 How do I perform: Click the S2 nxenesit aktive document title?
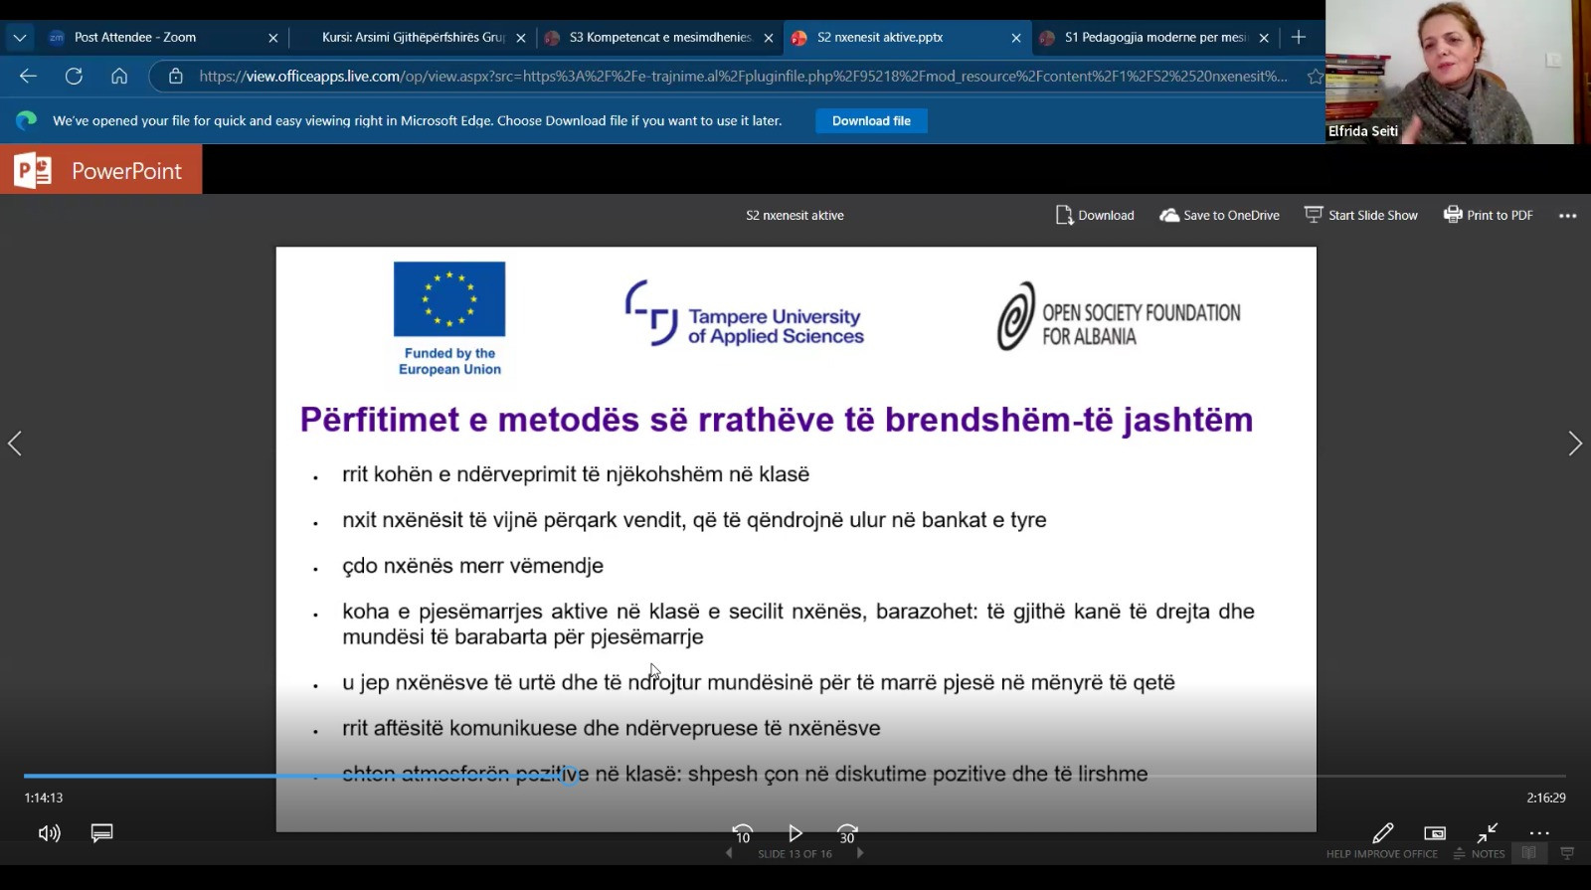point(795,216)
